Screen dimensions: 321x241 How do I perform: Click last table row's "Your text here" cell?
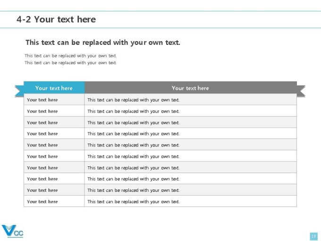[x=54, y=201]
